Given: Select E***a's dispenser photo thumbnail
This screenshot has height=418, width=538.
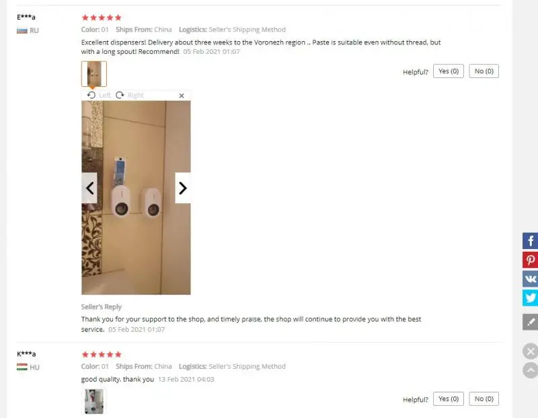Looking at the screenshot, I should (x=94, y=74).
